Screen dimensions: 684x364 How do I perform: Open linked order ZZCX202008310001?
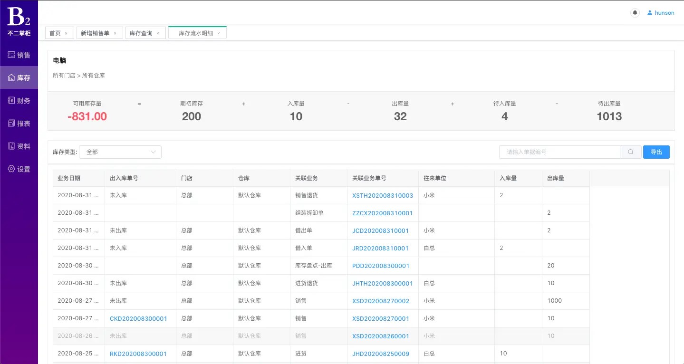click(383, 213)
